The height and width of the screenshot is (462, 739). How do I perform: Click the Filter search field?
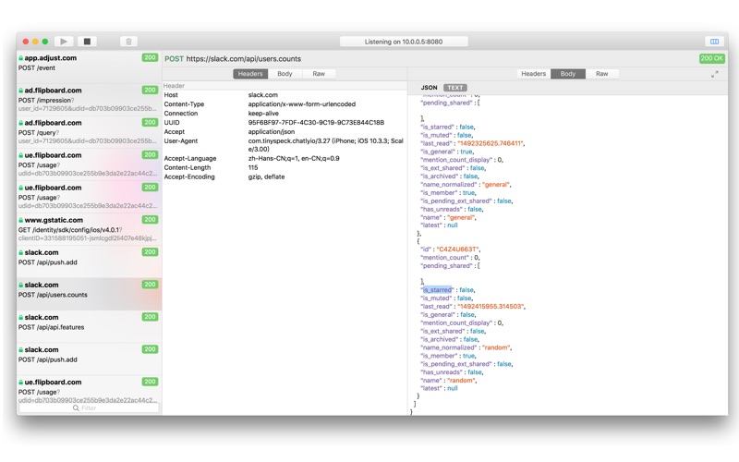tap(89, 407)
